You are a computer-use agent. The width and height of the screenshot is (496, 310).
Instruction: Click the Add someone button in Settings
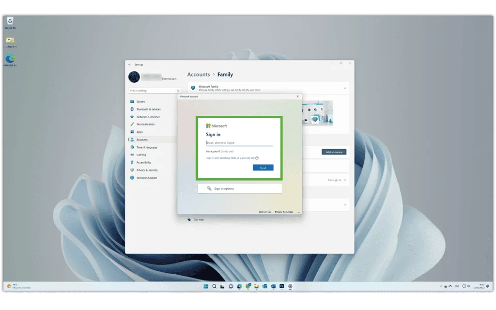(334, 152)
